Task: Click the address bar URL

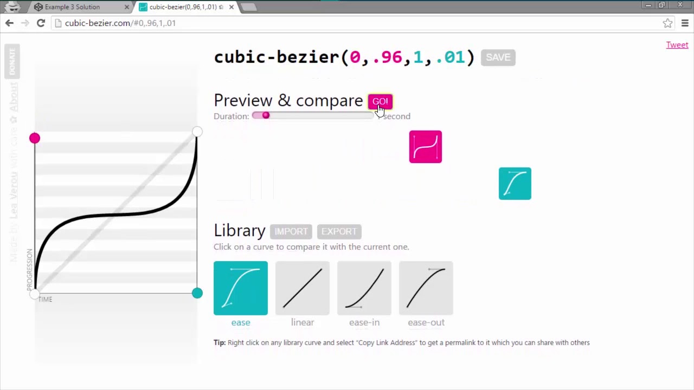Action: coord(120,23)
